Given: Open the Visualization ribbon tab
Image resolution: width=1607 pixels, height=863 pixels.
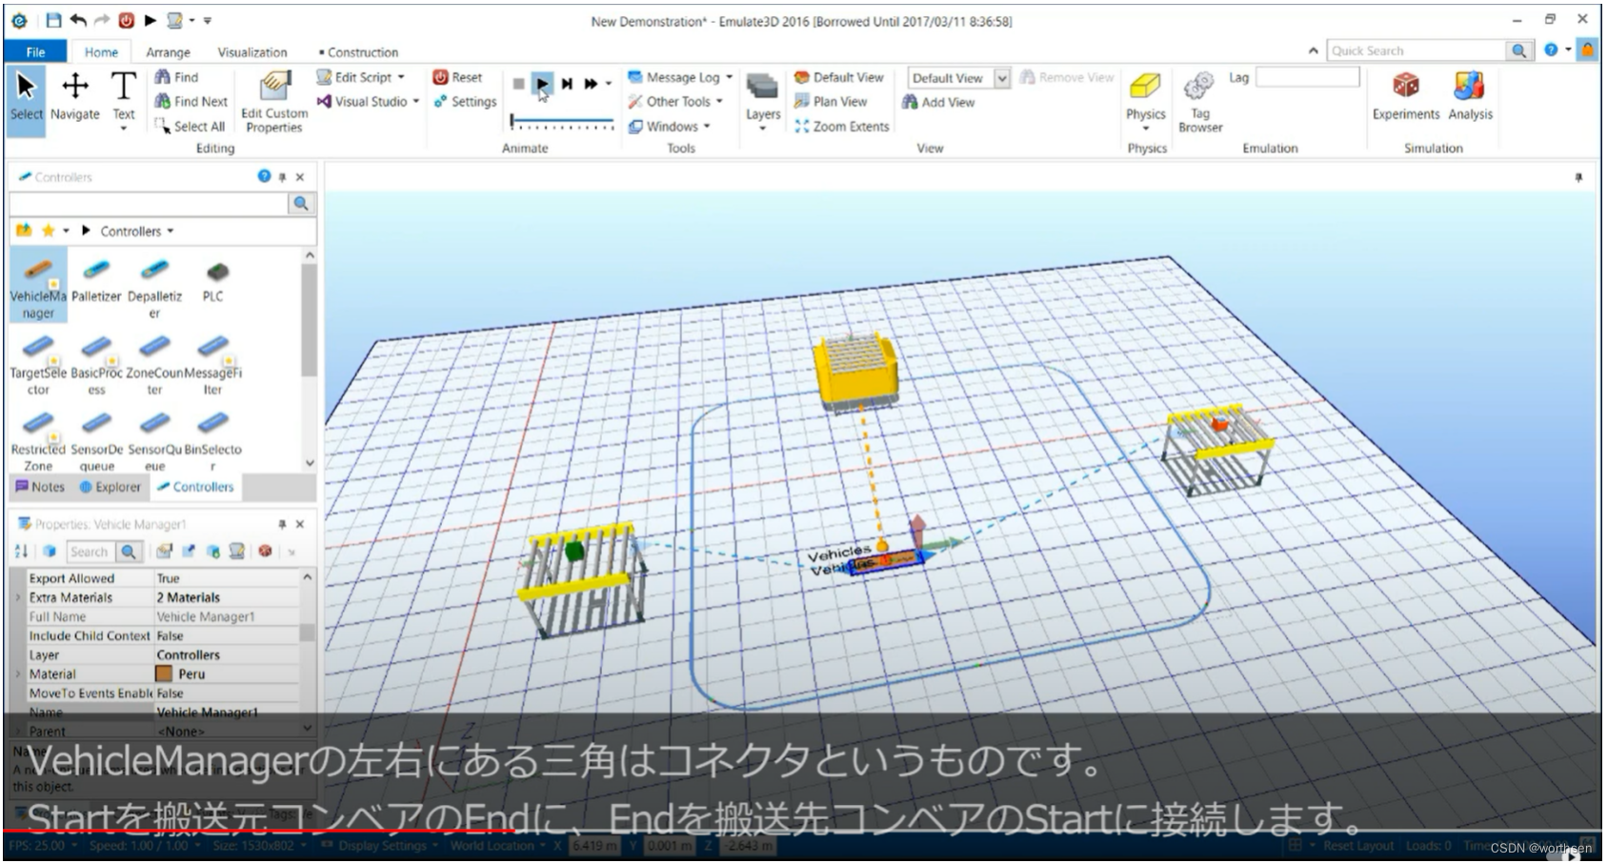Looking at the screenshot, I should [251, 52].
